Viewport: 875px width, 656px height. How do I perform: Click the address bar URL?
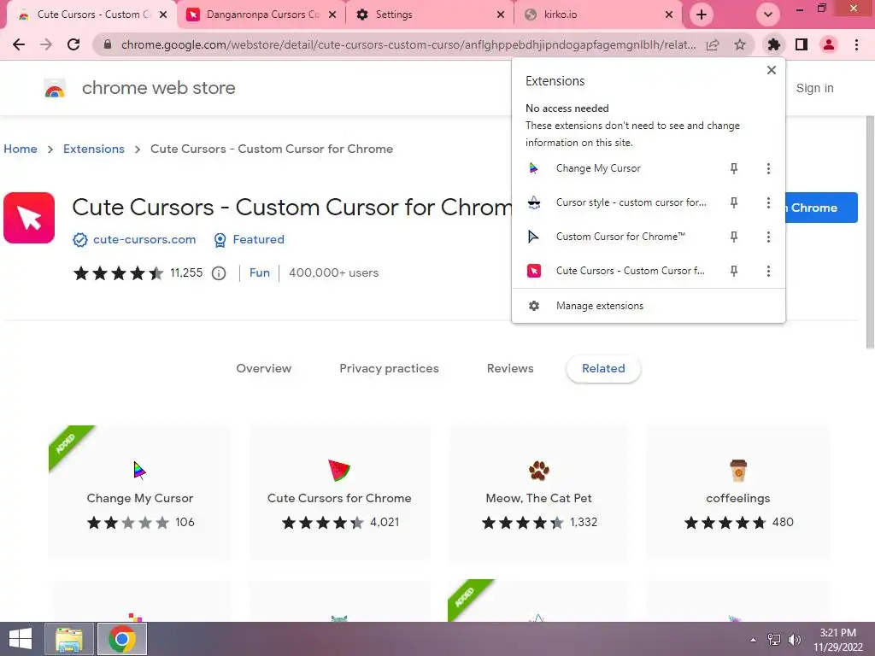click(x=408, y=44)
